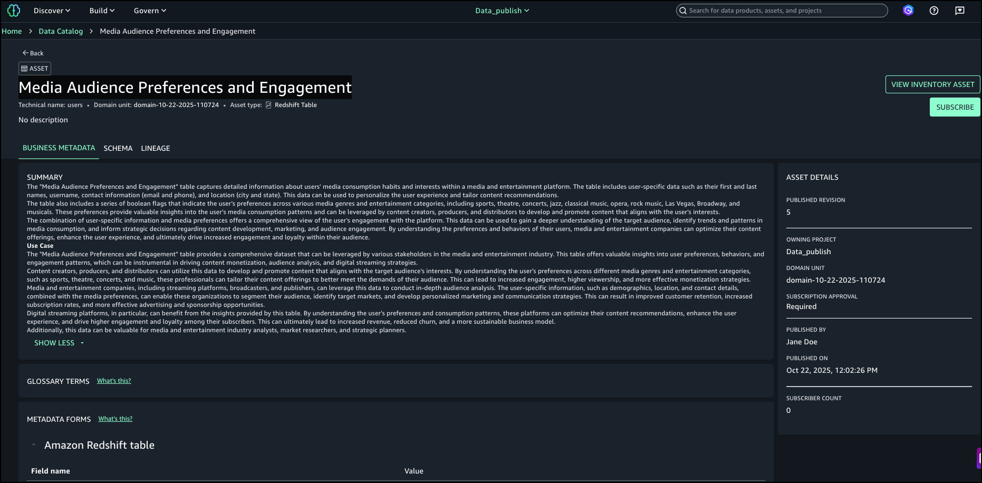Collapse the summary with SHOW LESS

pyautogui.click(x=59, y=343)
